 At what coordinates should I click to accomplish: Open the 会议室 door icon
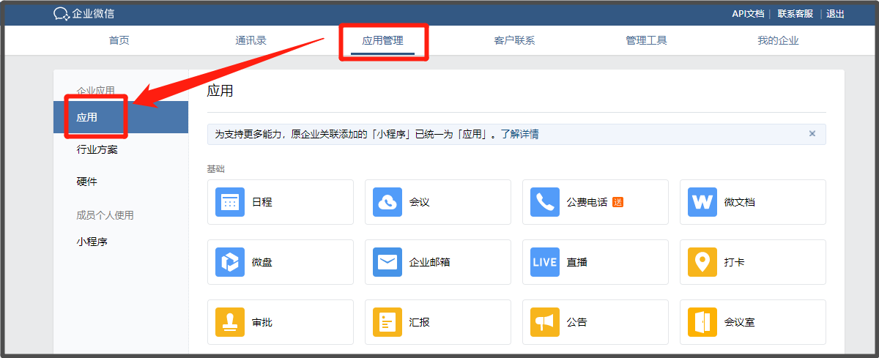coord(702,322)
